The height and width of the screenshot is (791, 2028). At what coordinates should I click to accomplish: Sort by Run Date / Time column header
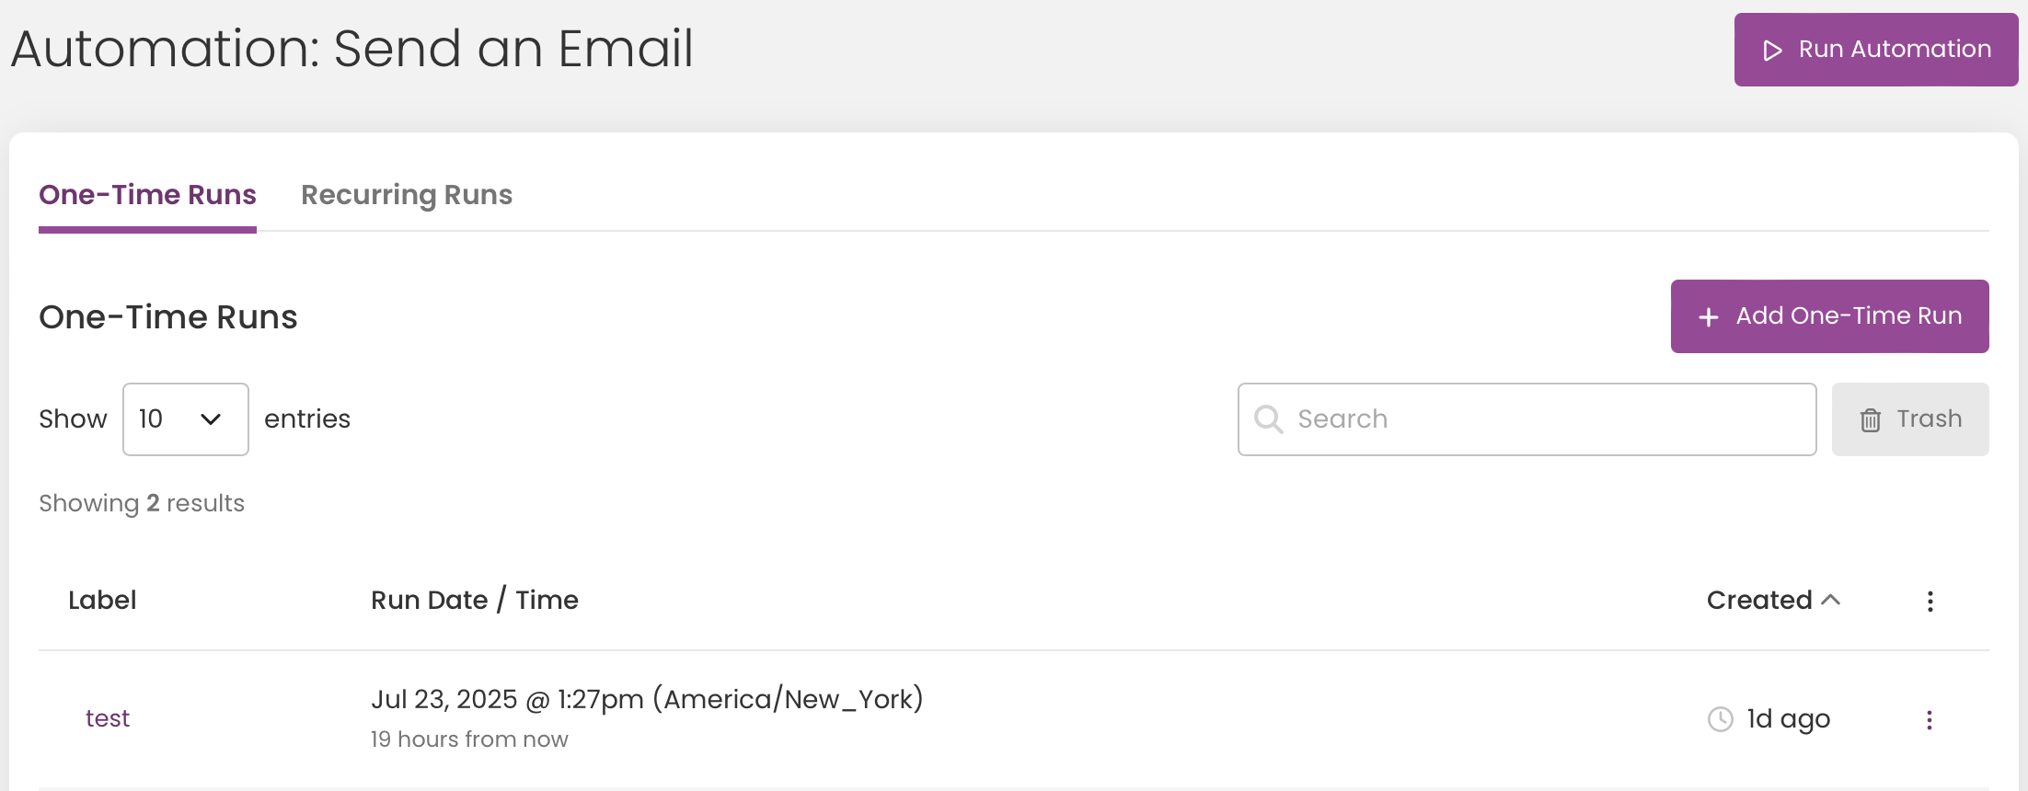(x=475, y=600)
